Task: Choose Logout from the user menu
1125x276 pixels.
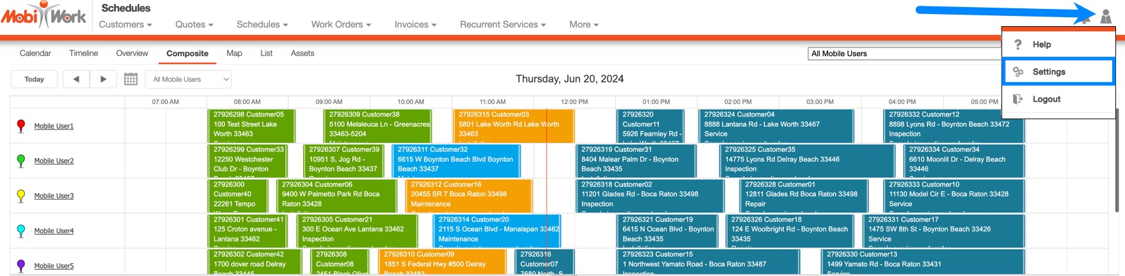Action: [1046, 99]
